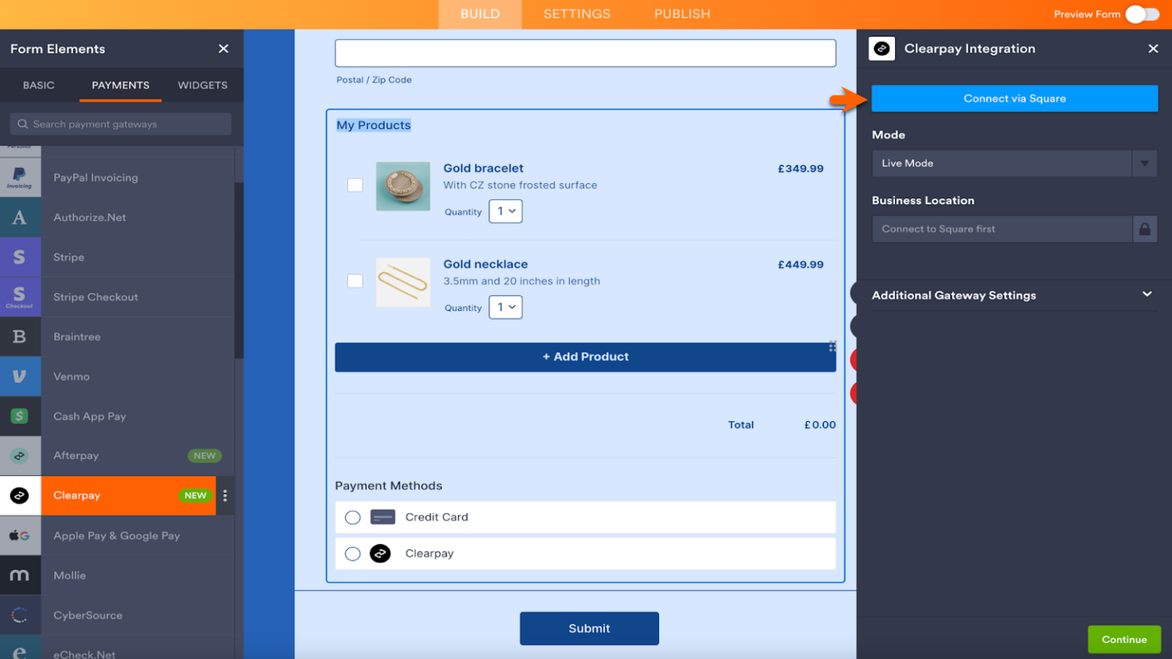Expand the Gold necklace Quantity dropdown

506,307
